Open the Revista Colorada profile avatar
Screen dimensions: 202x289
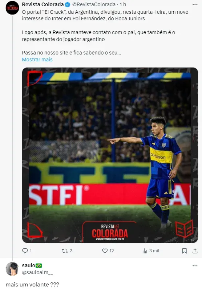(12, 8)
